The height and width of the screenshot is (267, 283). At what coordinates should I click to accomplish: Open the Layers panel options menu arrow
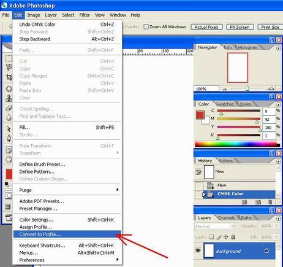click(x=278, y=219)
